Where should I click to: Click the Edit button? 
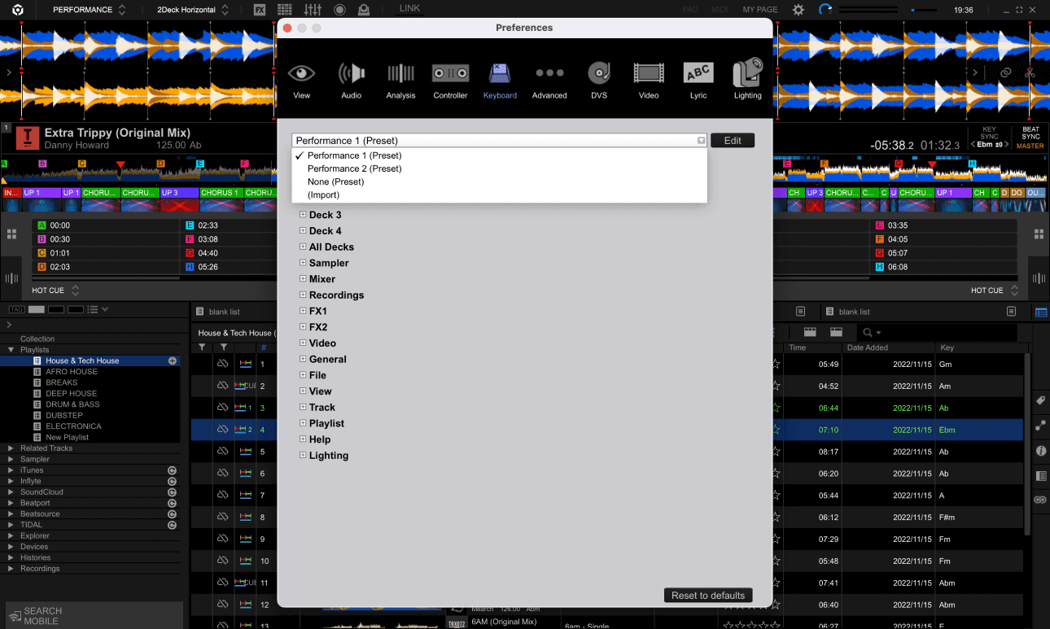[732, 140]
